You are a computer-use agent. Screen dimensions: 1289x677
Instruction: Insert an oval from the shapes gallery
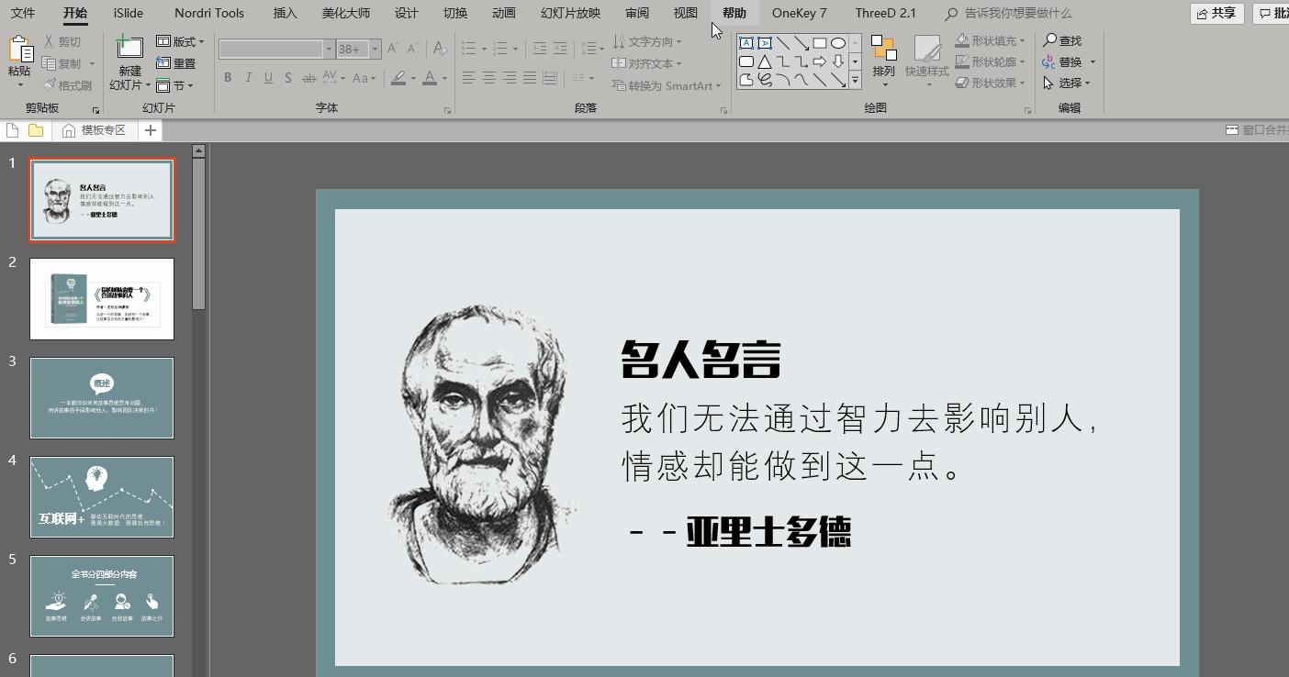point(838,42)
